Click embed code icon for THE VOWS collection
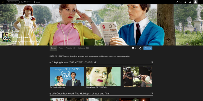The image size is (203, 101). click(152, 62)
